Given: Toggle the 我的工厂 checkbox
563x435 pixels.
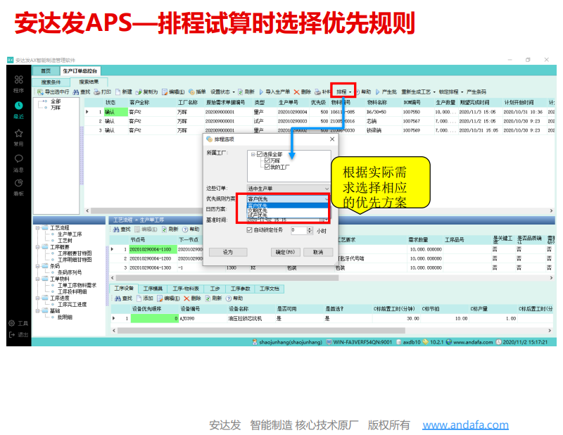Looking at the screenshot, I should pos(267,167).
